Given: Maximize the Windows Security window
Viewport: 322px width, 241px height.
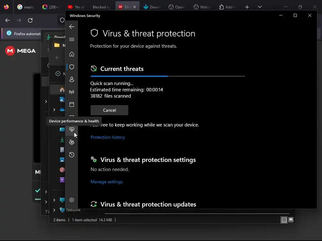Looking at the screenshot, I should click(295, 15).
